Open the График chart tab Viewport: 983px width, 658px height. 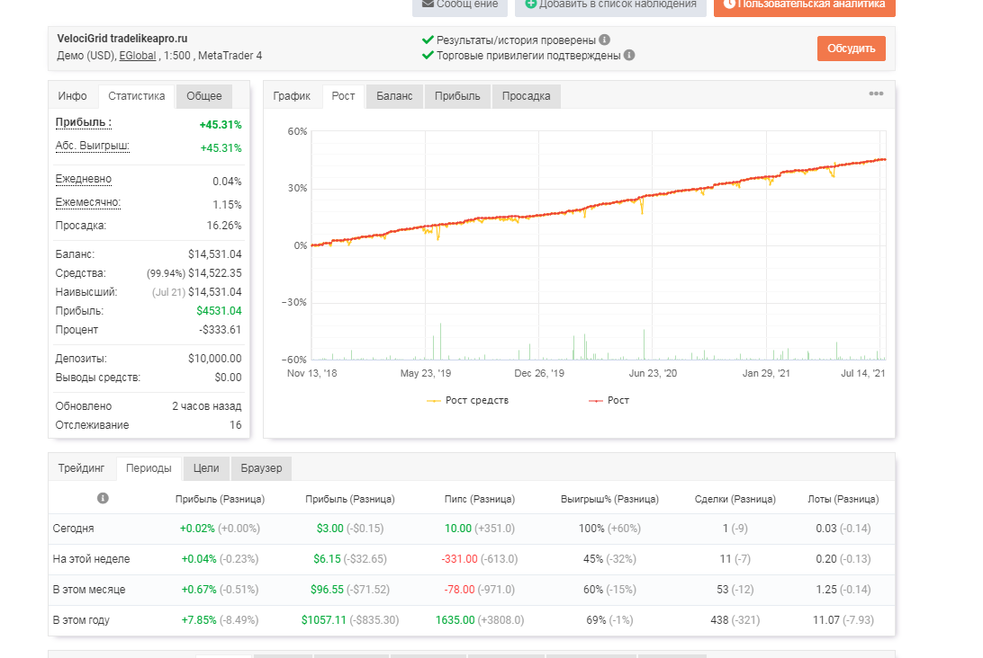[292, 96]
